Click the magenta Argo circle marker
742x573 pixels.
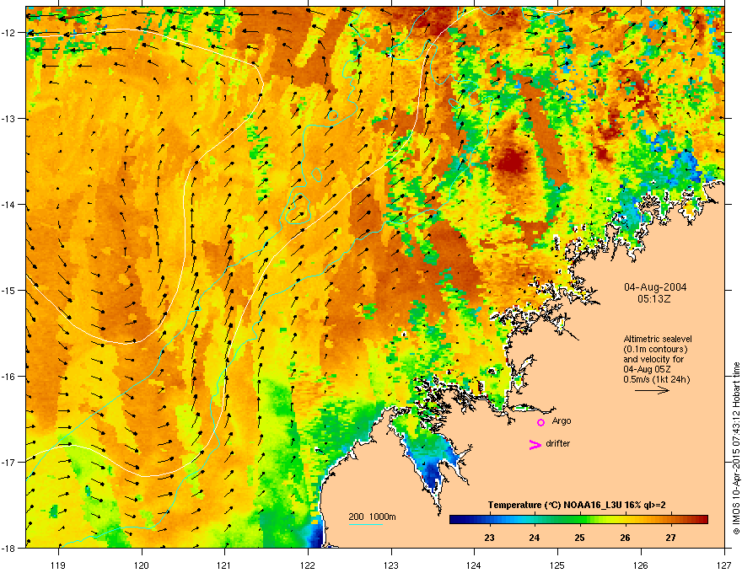540,422
